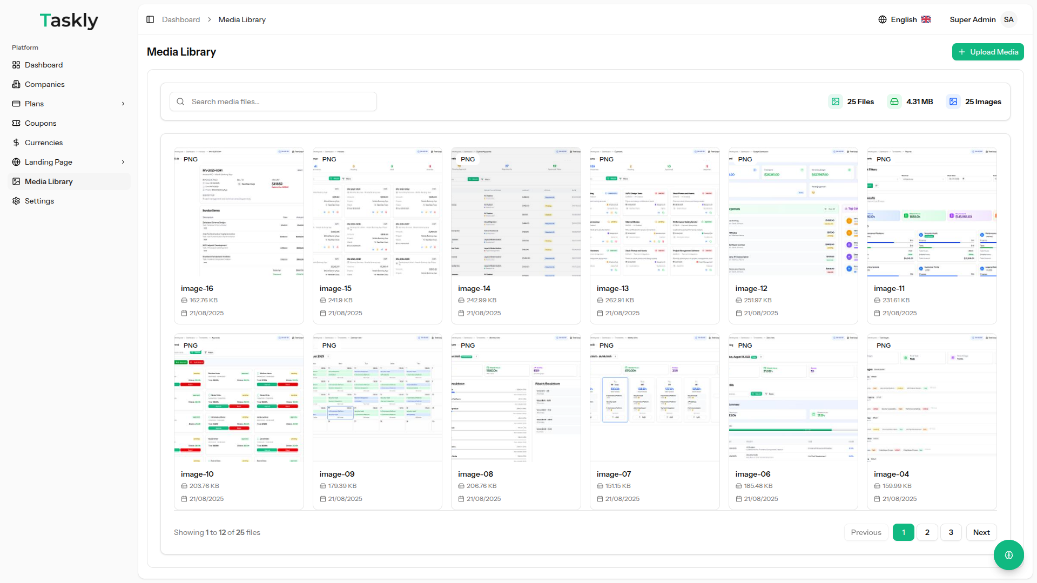Open Media Library in sidebar
This screenshot has height=583, width=1037.
[x=49, y=181]
